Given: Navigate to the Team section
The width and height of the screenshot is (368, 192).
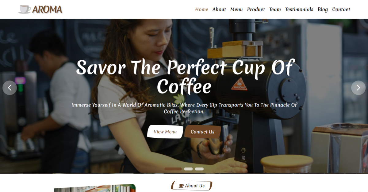Looking at the screenshot, I should (275, 9).
